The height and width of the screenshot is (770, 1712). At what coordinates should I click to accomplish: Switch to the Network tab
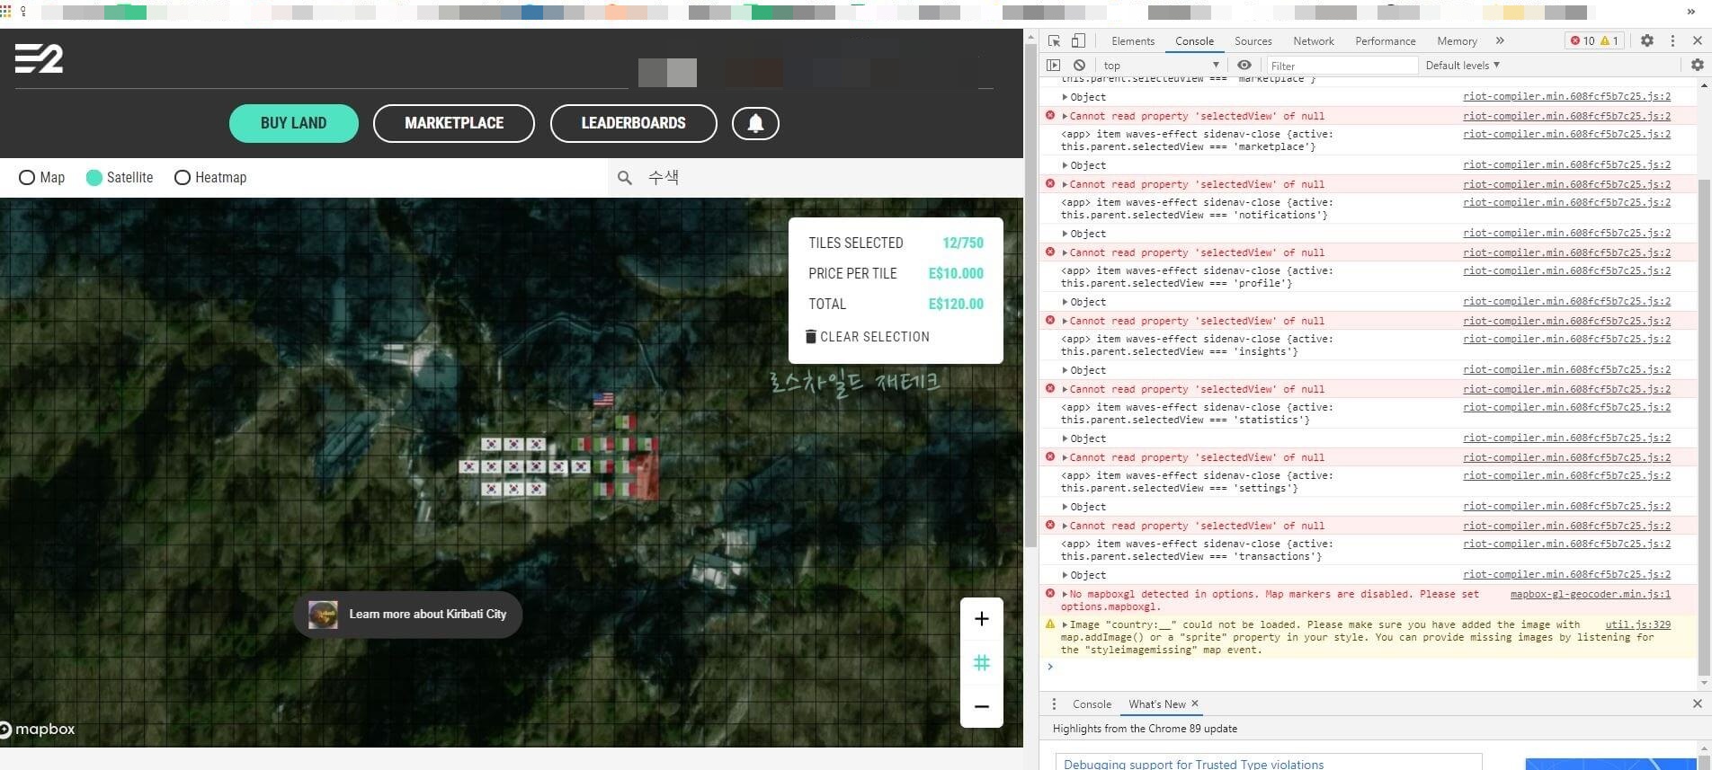(1313, 40)
